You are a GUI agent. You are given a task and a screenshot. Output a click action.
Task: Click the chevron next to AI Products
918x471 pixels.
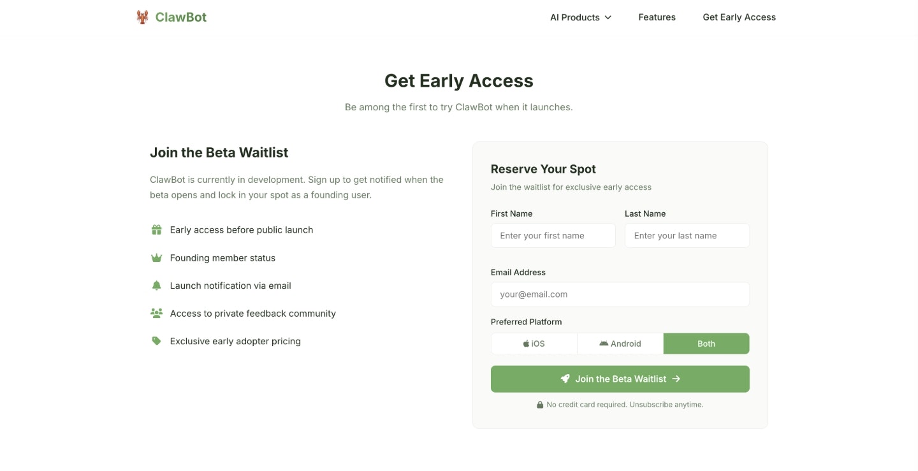pos(608,17)
